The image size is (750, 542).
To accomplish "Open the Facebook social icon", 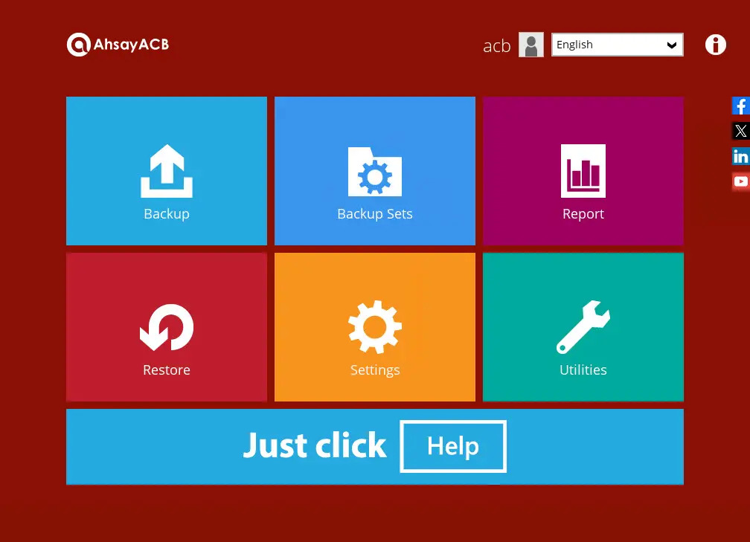I will click(x=740, y=106).
